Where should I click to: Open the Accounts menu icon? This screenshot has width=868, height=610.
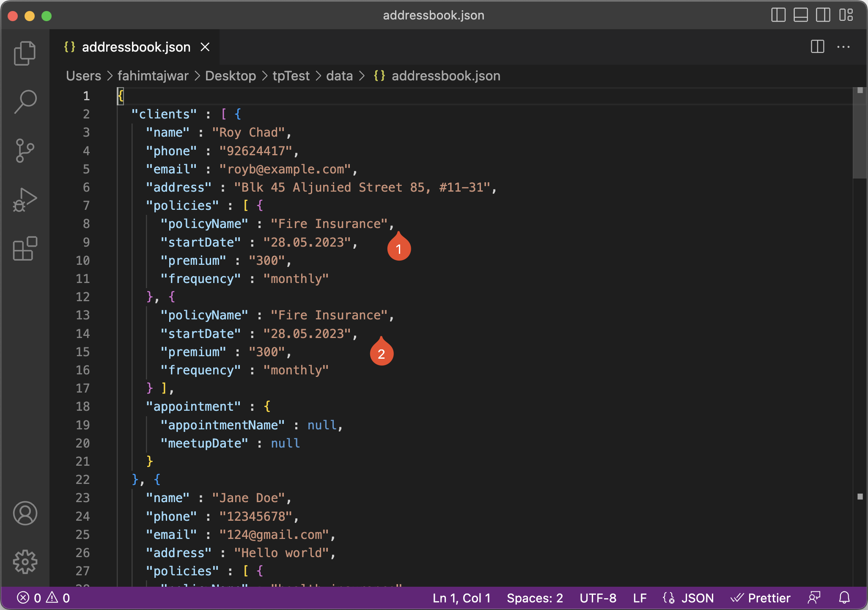click(25, 513)
